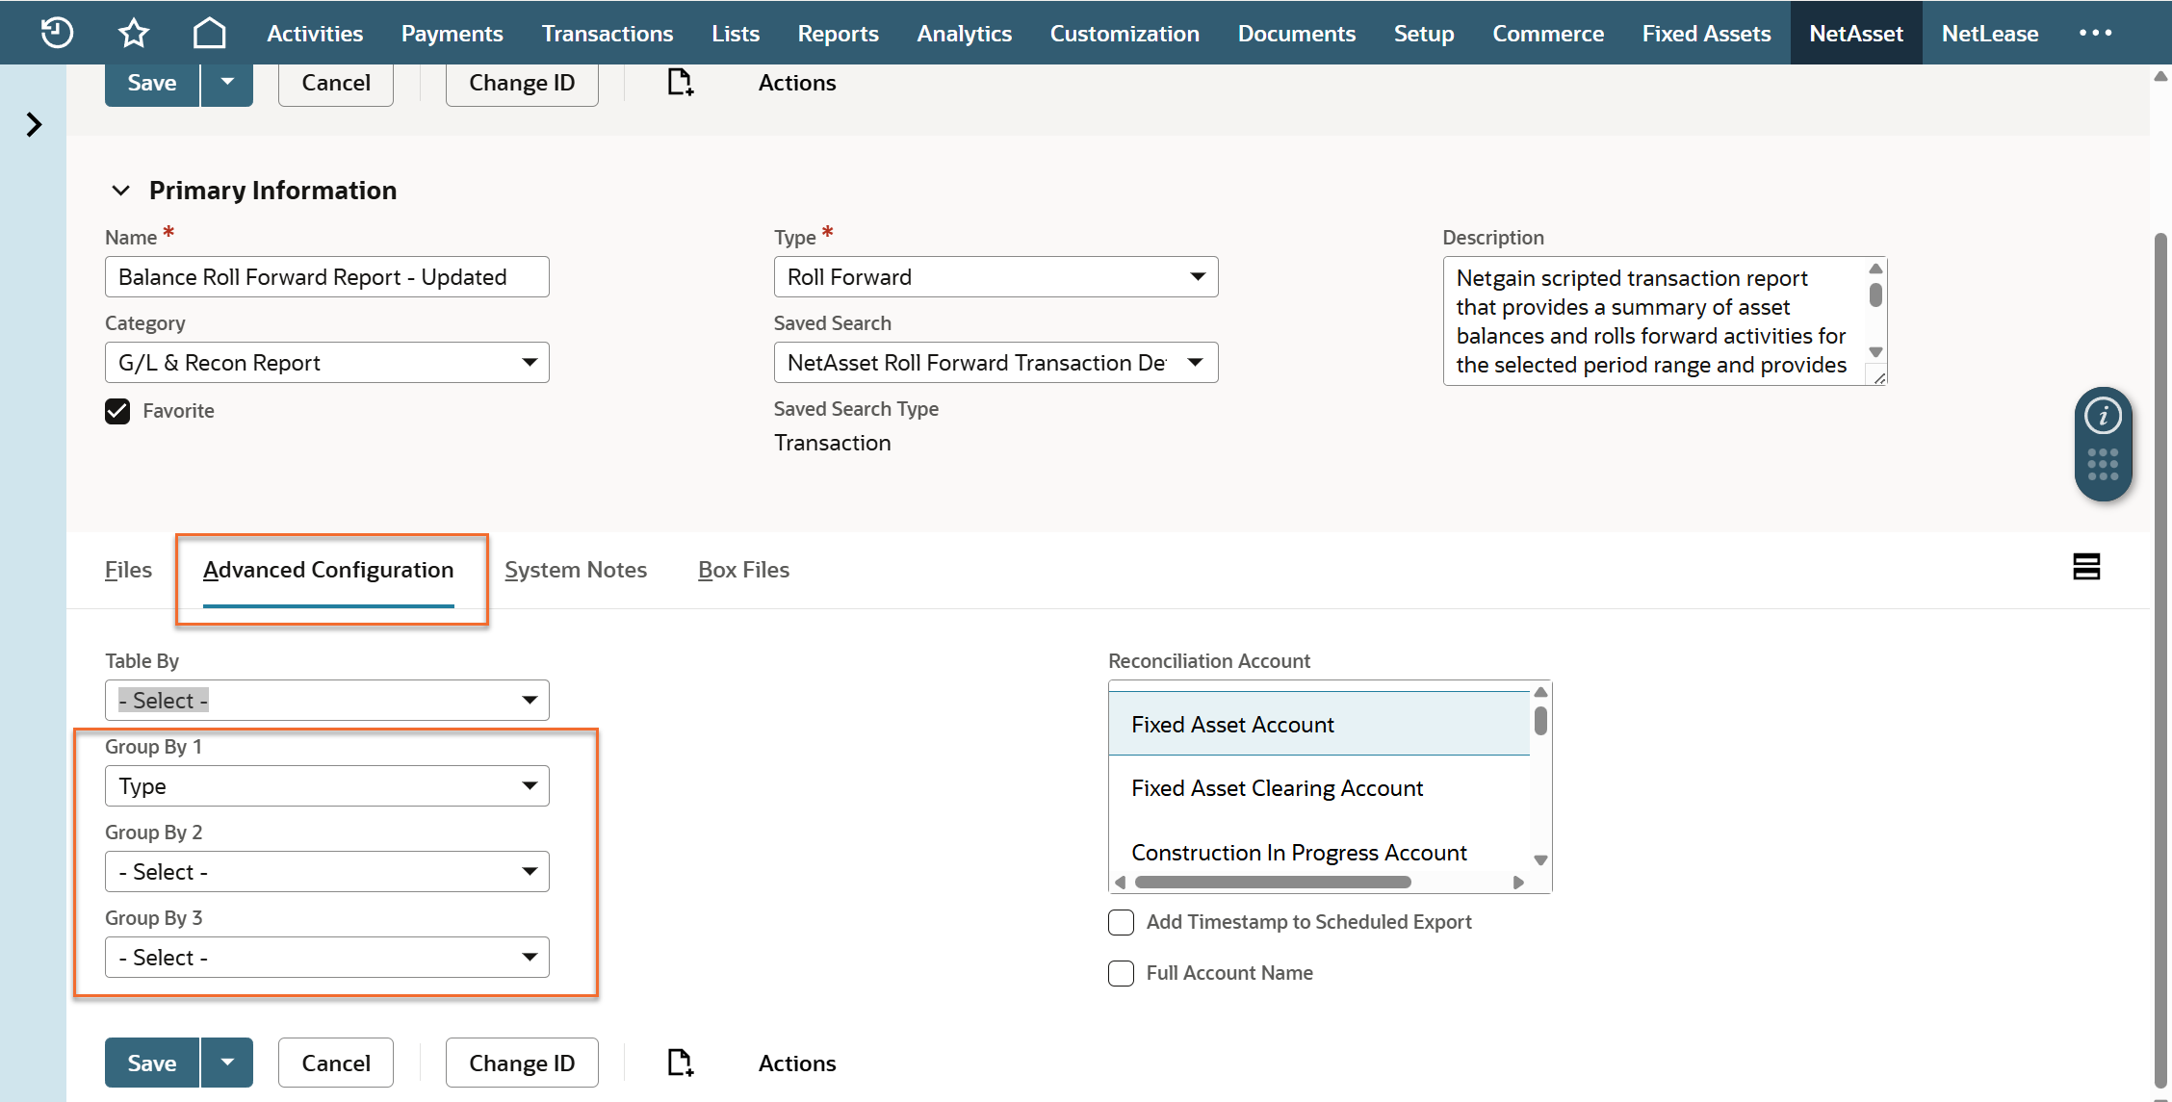Open the recent records history icon
The image size is (2172, 1102).
(57, 33)
